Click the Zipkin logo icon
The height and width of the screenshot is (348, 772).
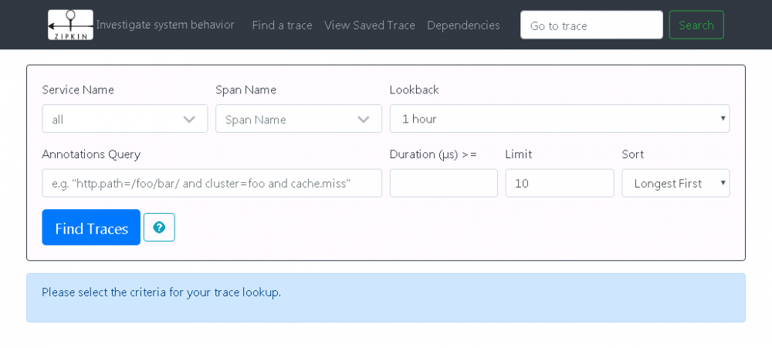coord(70,25)
